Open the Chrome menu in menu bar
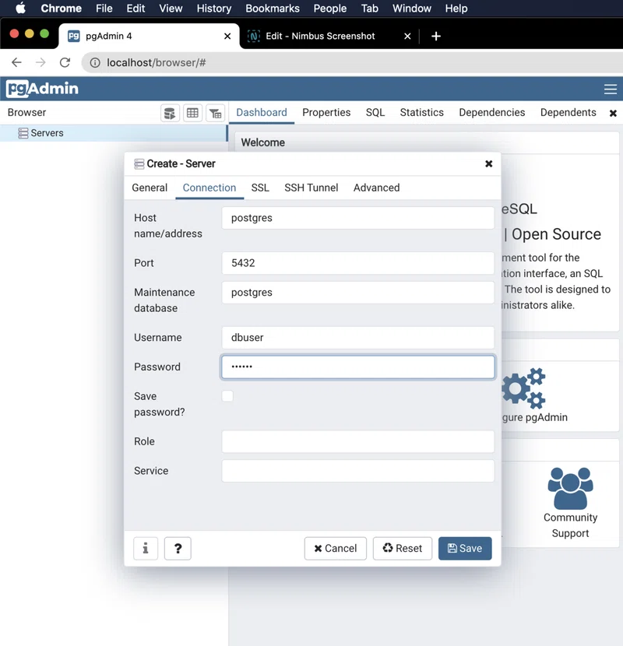Image resolution: width=623 pixels, height=646 pixels. [x=61, y=9]
